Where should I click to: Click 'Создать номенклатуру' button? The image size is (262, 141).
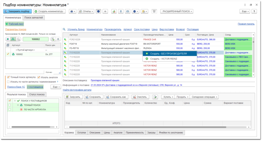[49, 11]
